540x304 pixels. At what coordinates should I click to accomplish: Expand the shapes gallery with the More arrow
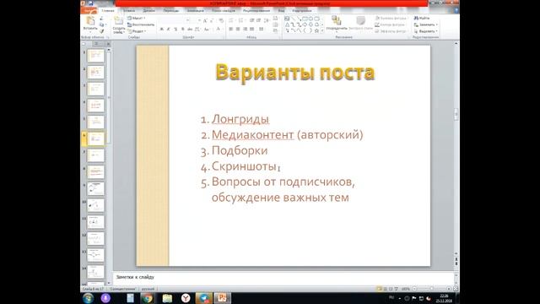(322, 31)
